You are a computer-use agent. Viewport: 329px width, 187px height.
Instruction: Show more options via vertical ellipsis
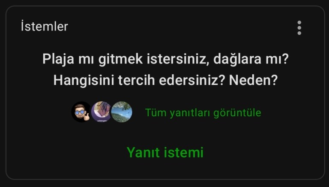point(299,28)
